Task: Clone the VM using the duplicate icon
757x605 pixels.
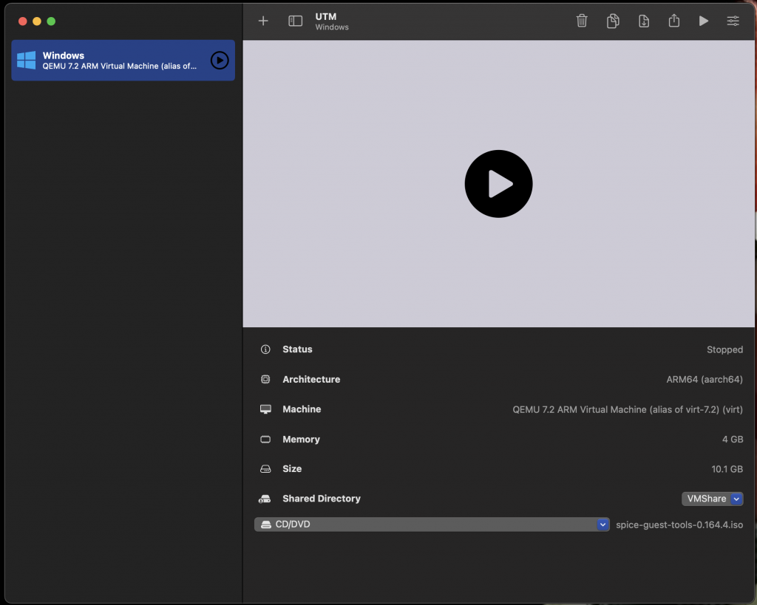Action: (x=613, y=21)
